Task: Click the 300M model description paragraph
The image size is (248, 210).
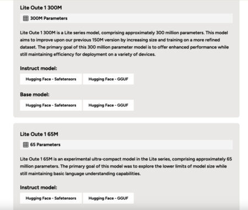Action: coord(124,44)
